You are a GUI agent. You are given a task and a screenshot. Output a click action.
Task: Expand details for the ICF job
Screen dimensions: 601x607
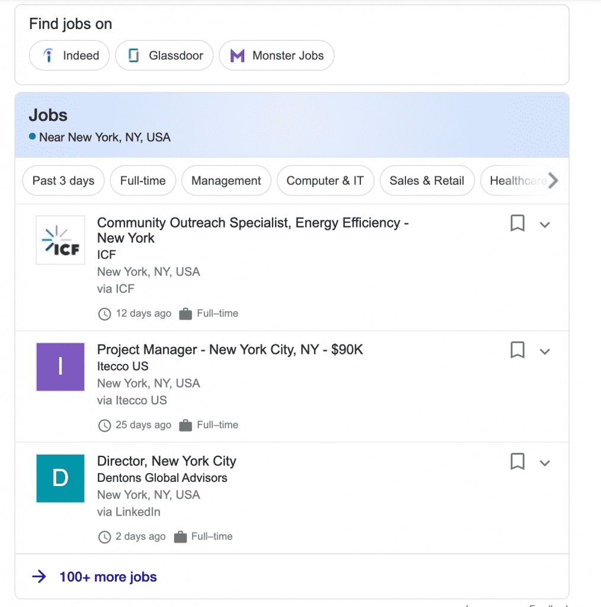(545, 224)
